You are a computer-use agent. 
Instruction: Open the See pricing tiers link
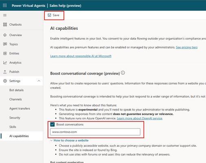[186, 47]
